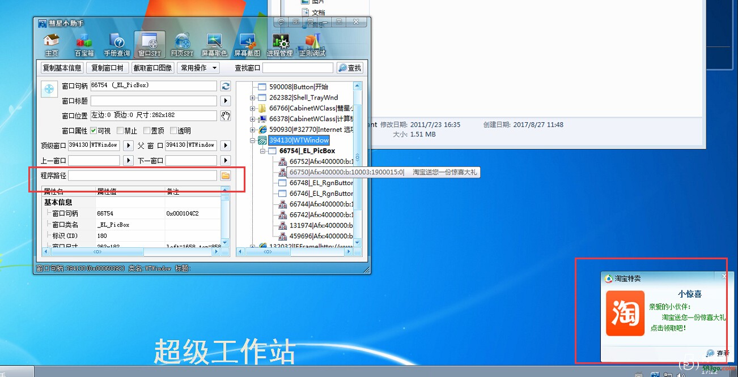Close the 淘宝特卖 popup
Image resolution: width=738 pixels, height=377 pixels.
[x=724, y=276]
